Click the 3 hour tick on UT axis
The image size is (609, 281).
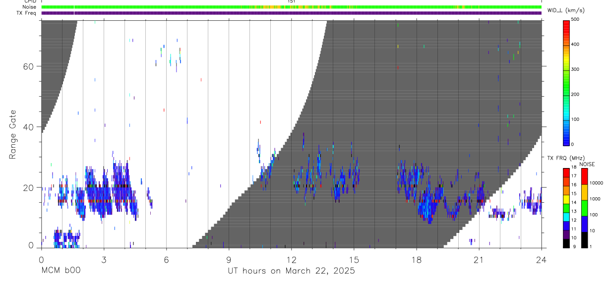pos(104,259)
